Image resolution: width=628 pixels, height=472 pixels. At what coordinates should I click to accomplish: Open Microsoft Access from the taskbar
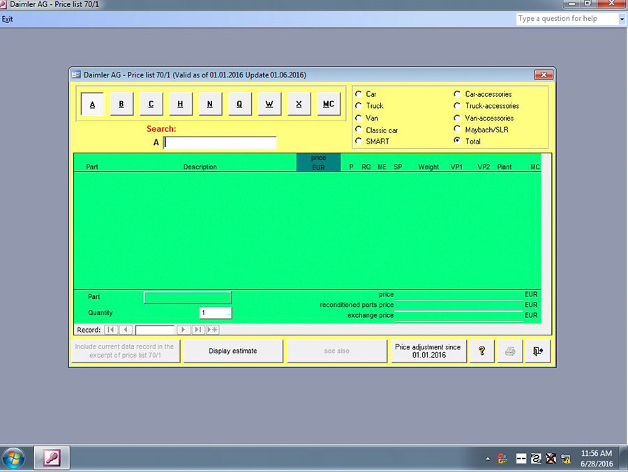point(52,458)
